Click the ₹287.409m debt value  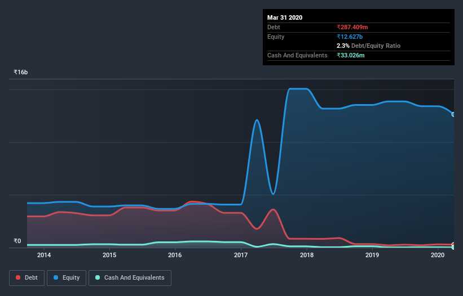[x=352, y=27]
